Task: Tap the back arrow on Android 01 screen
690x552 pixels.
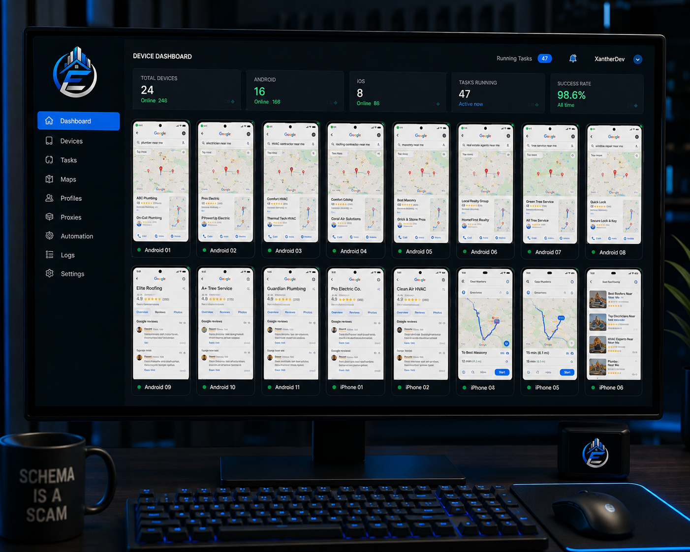Action: click(x=137, y=133)
